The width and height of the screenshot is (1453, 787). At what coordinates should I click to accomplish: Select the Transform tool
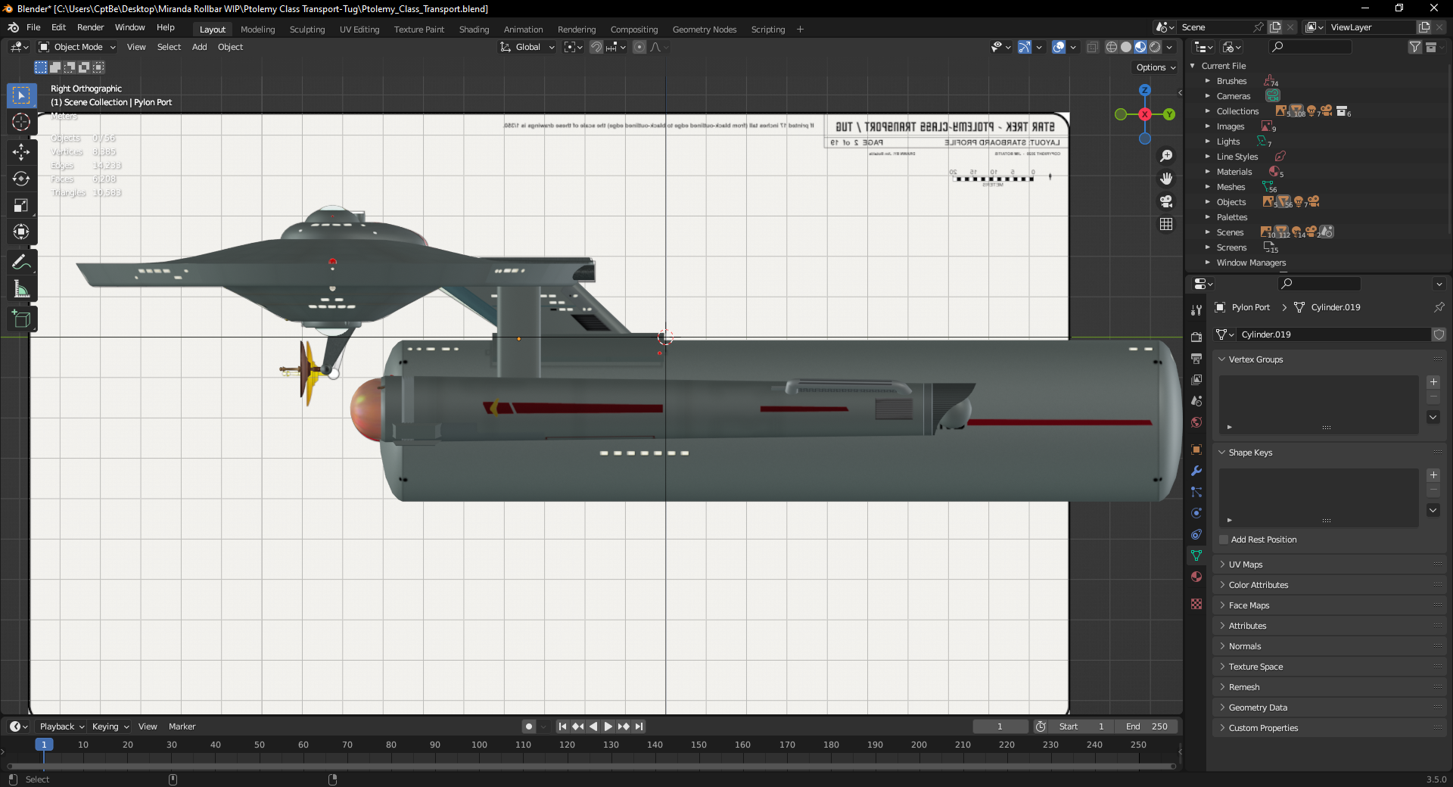[21, 232]
